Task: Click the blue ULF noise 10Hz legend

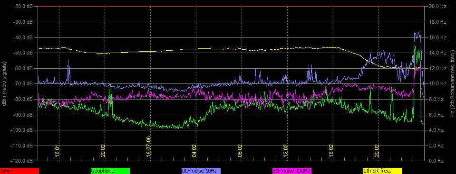Action: tap(201, 171)
